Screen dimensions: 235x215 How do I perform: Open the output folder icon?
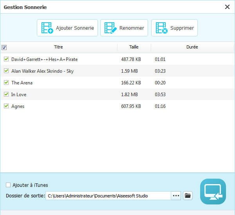coord(188,195)
